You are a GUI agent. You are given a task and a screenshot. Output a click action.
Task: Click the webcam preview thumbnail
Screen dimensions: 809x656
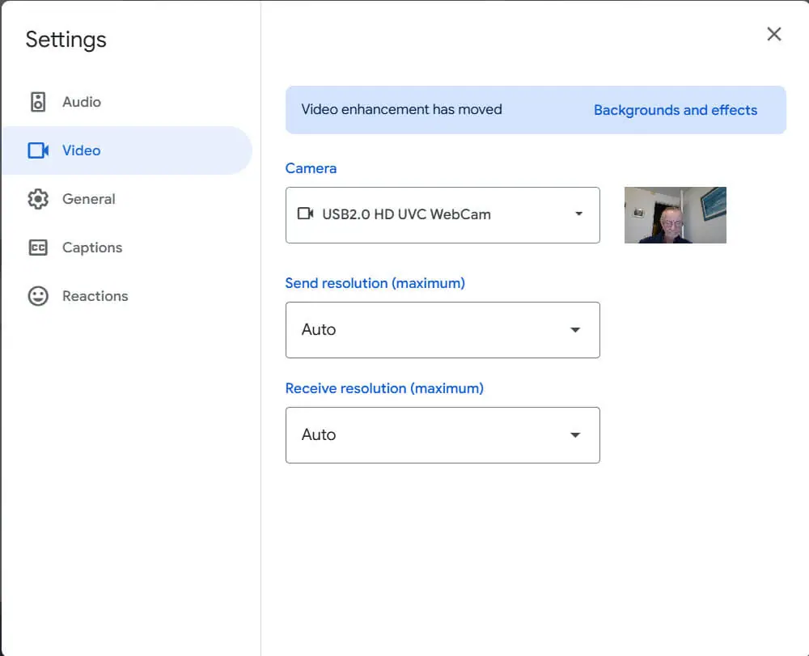676,215
